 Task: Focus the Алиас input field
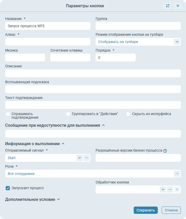(48, 42)
